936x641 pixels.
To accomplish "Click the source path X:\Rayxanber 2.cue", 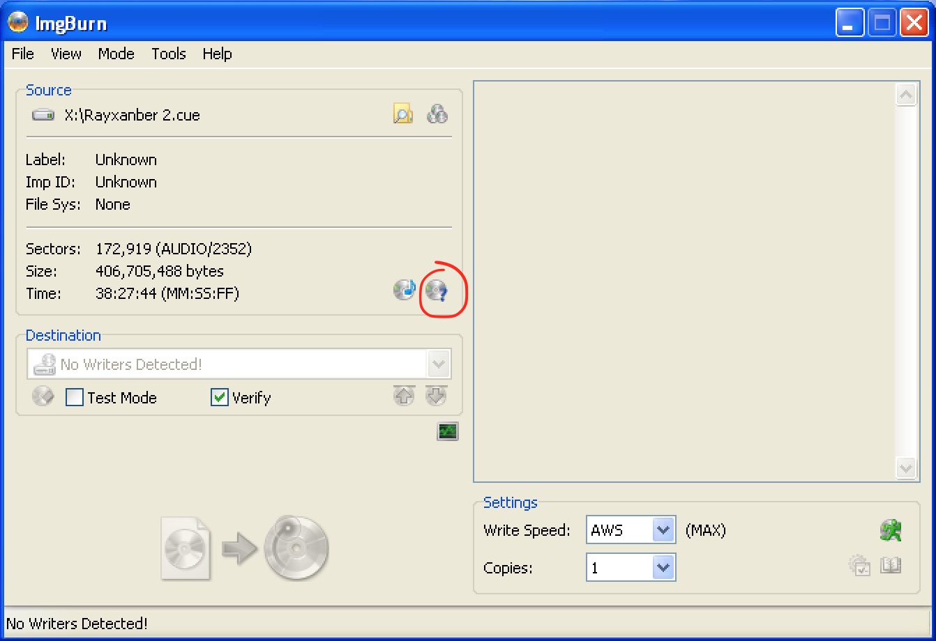I will 133,115.
